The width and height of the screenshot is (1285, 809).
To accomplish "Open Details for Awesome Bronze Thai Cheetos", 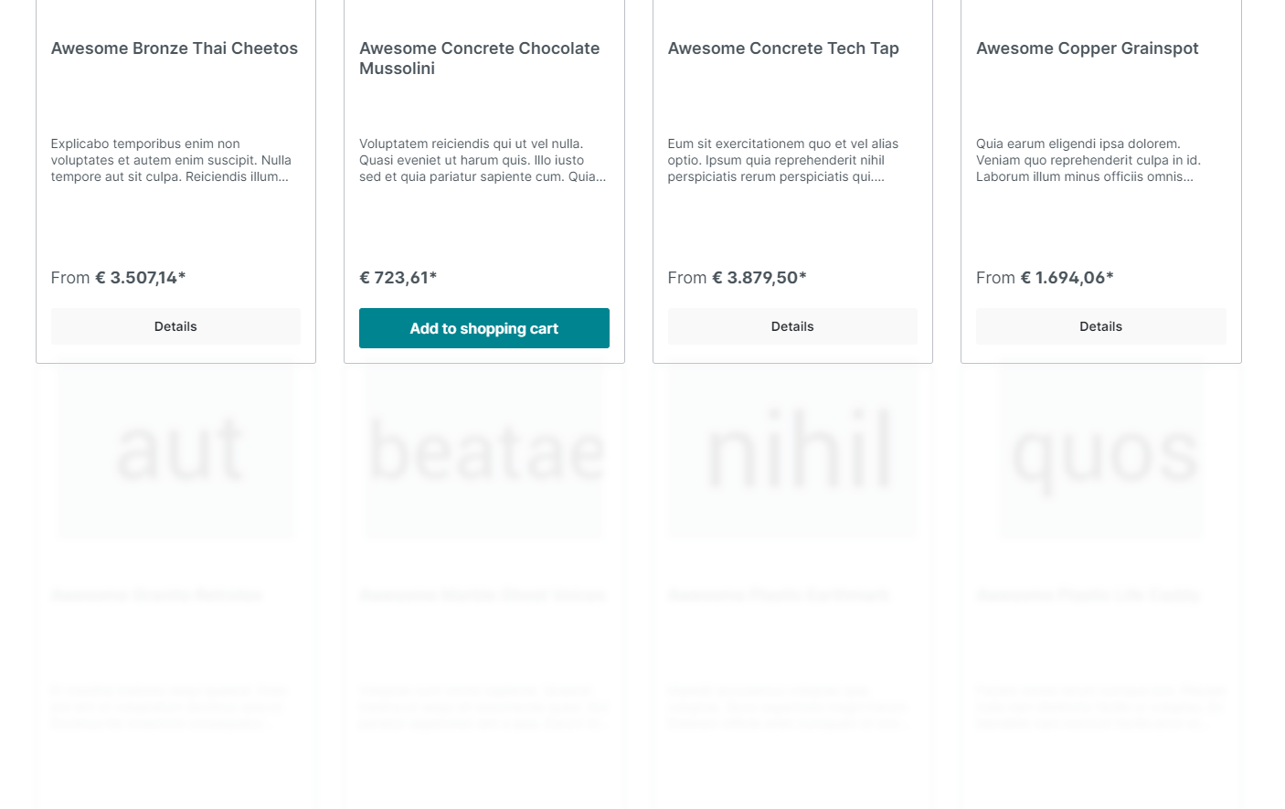I will coord(175,326).
